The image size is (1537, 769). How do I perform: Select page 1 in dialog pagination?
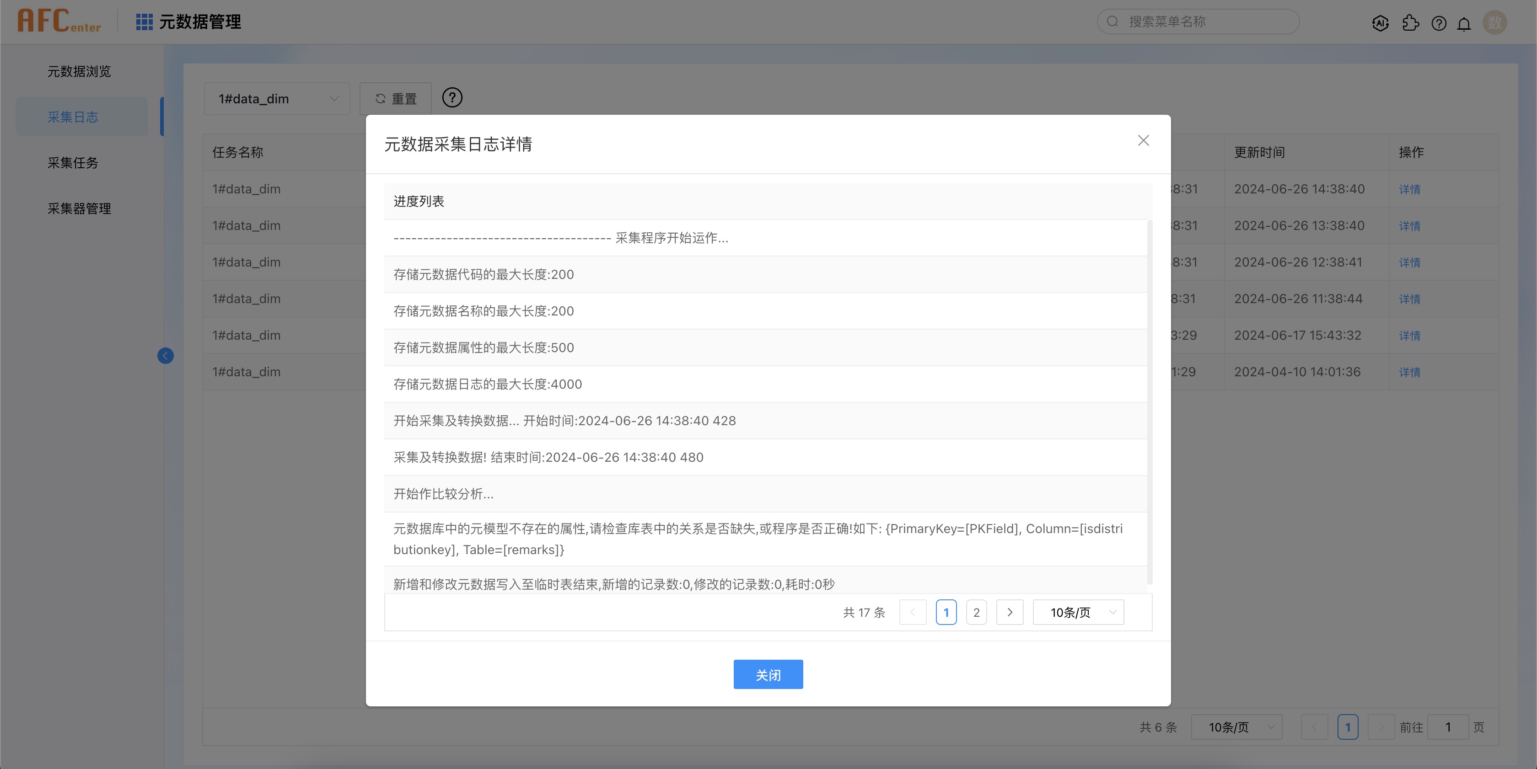(946, 612)
